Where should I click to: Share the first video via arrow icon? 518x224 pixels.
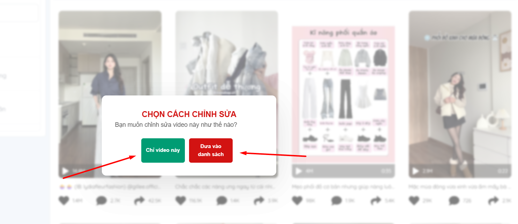pos(140,201)
